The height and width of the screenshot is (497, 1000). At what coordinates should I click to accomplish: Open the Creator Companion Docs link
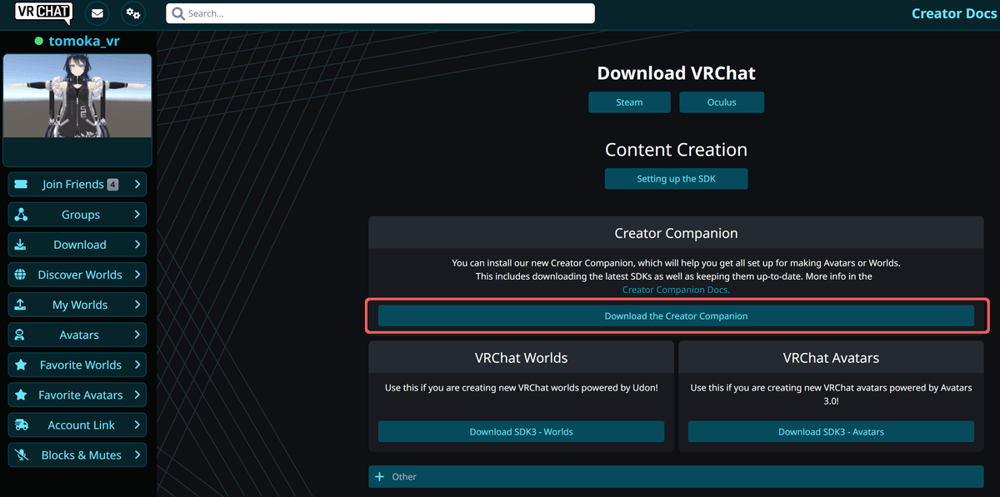[x=676, y=290]
